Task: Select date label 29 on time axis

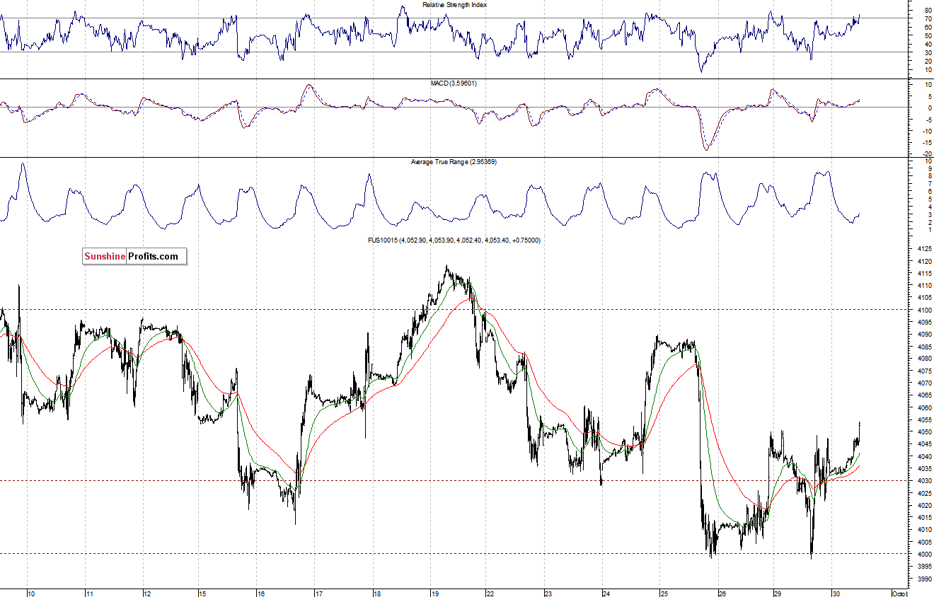Action: click(777, 593)
